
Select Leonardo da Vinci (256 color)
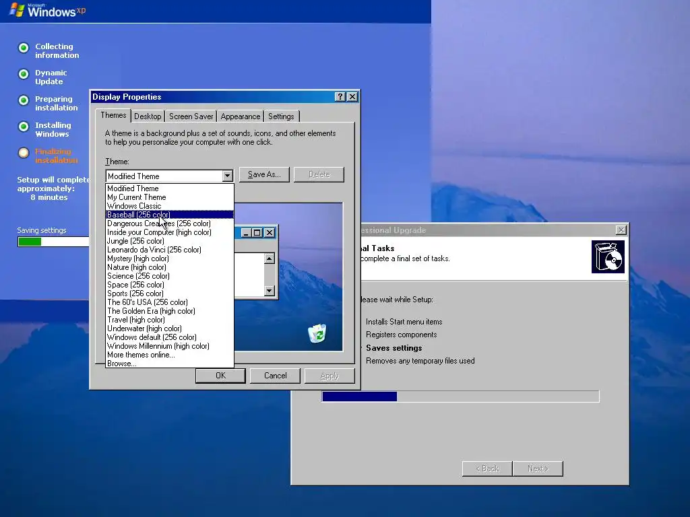169,250
